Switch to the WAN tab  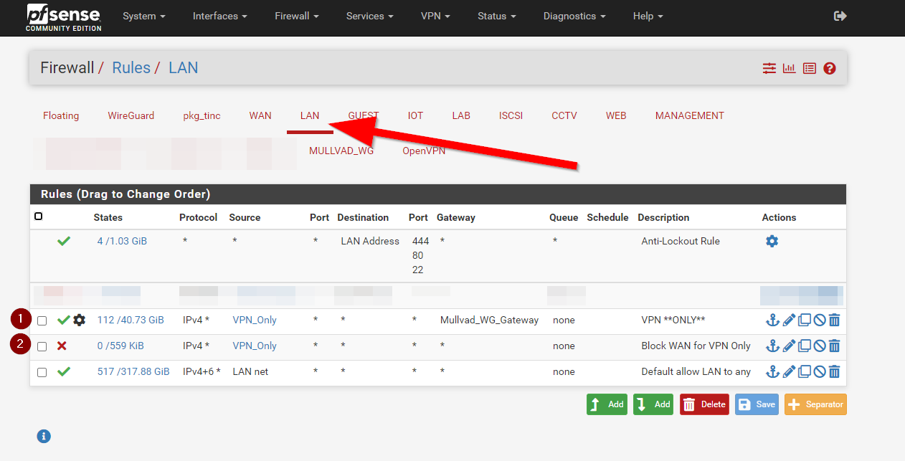pos(260,115)
